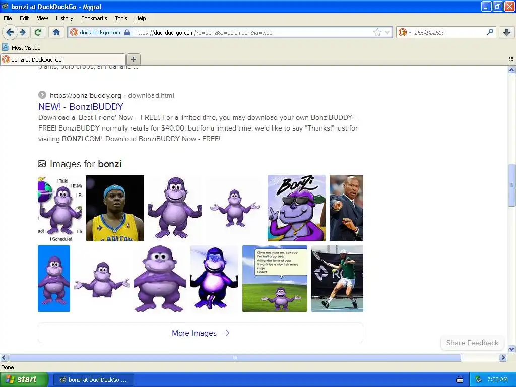Click the padlock site identity icon
Image resolution: width=516 pixels, height=387 pixels.
pyautogui.click(x=127, y=32)
